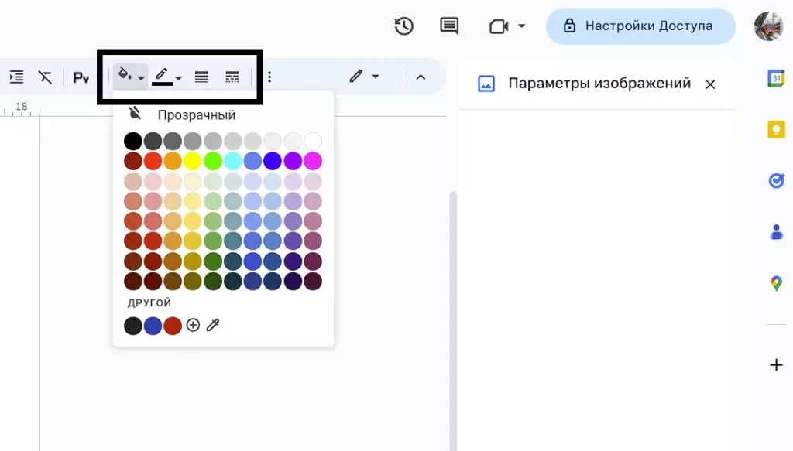Open the comments panel icon
793x451 pixels.
449,26
